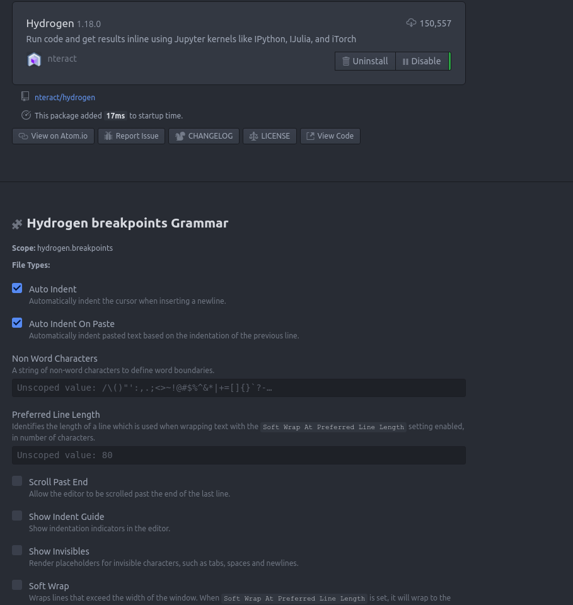The height and width of the screenshot is (605, 573).
Task: Click the book icon beside nteract/hydrogen
Action: click(x=25, y=96)
